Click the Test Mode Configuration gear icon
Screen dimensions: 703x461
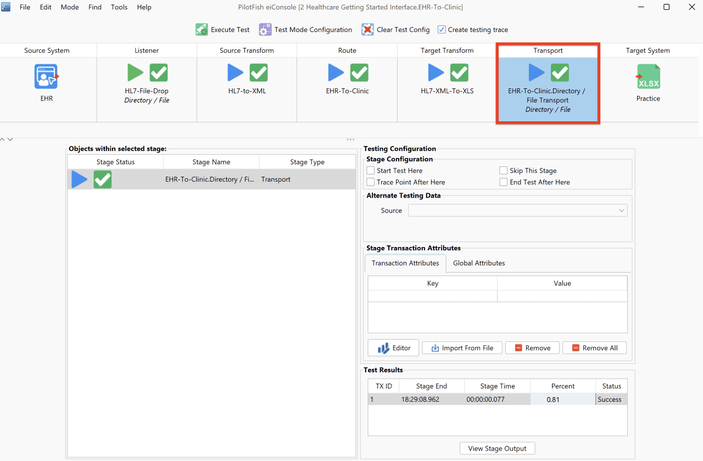click(265, 30)
